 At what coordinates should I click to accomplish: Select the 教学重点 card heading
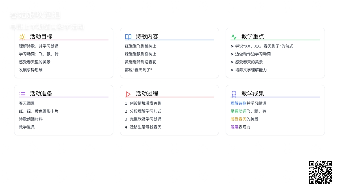tap(253, 37)
